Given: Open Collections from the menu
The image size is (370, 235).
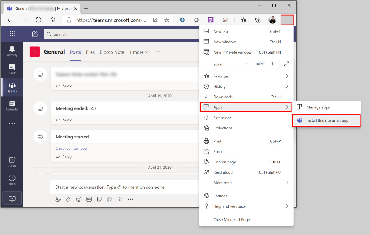Looking at the screenshot, I should (x=246, y=128).
